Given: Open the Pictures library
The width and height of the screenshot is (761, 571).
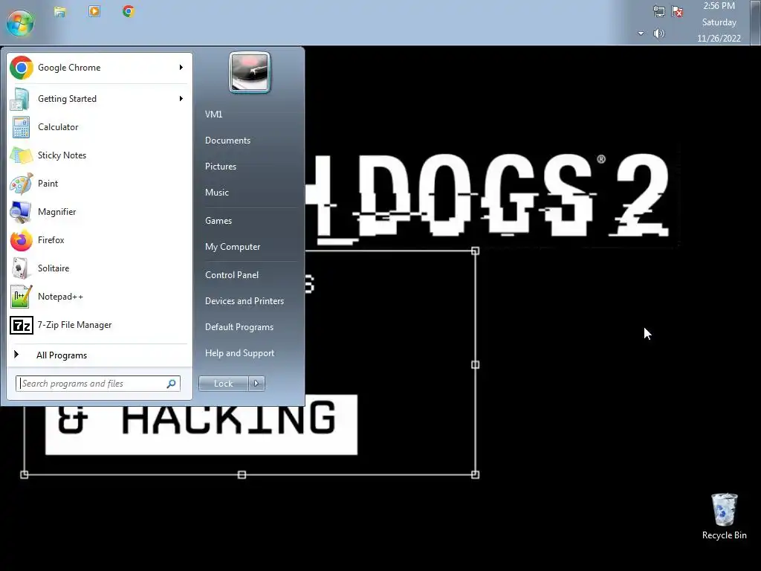Looking at the screenshot, I should [x=220, y=166].
